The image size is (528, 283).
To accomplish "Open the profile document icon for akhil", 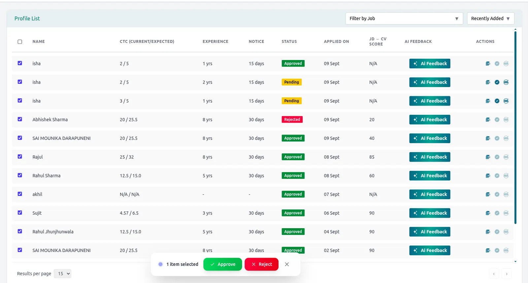I will click(x=488, y=195).
